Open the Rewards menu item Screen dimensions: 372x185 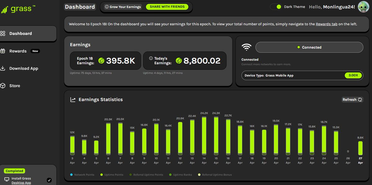[18, 51]
